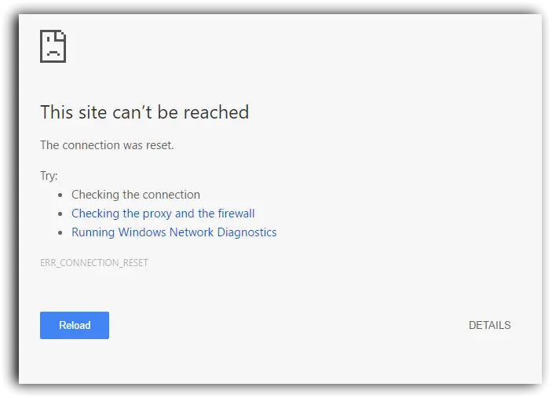Click the sad page error icon
The height and width of the screenshot is (398, 556).
[x=53, y=46]
